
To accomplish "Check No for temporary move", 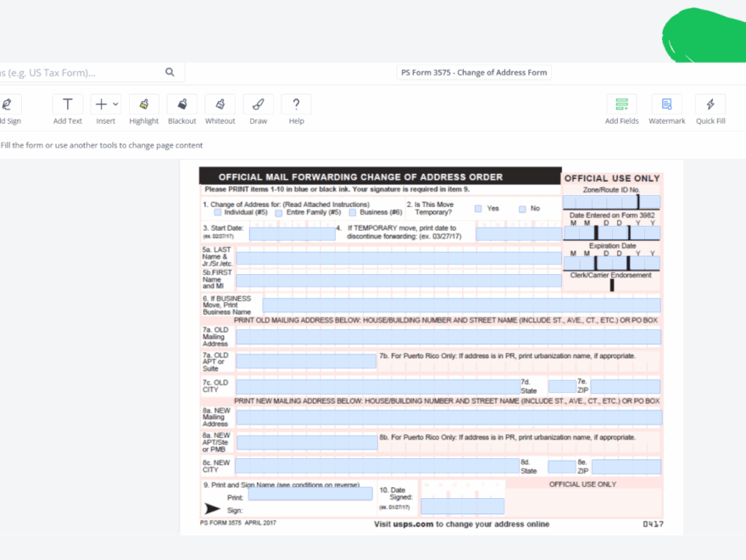I will (x=522, y=209).
